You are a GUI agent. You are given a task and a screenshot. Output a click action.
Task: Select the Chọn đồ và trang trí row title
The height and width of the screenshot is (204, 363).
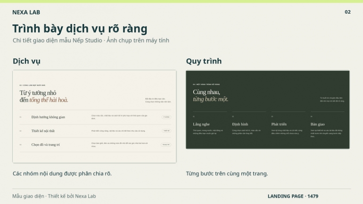45,145
